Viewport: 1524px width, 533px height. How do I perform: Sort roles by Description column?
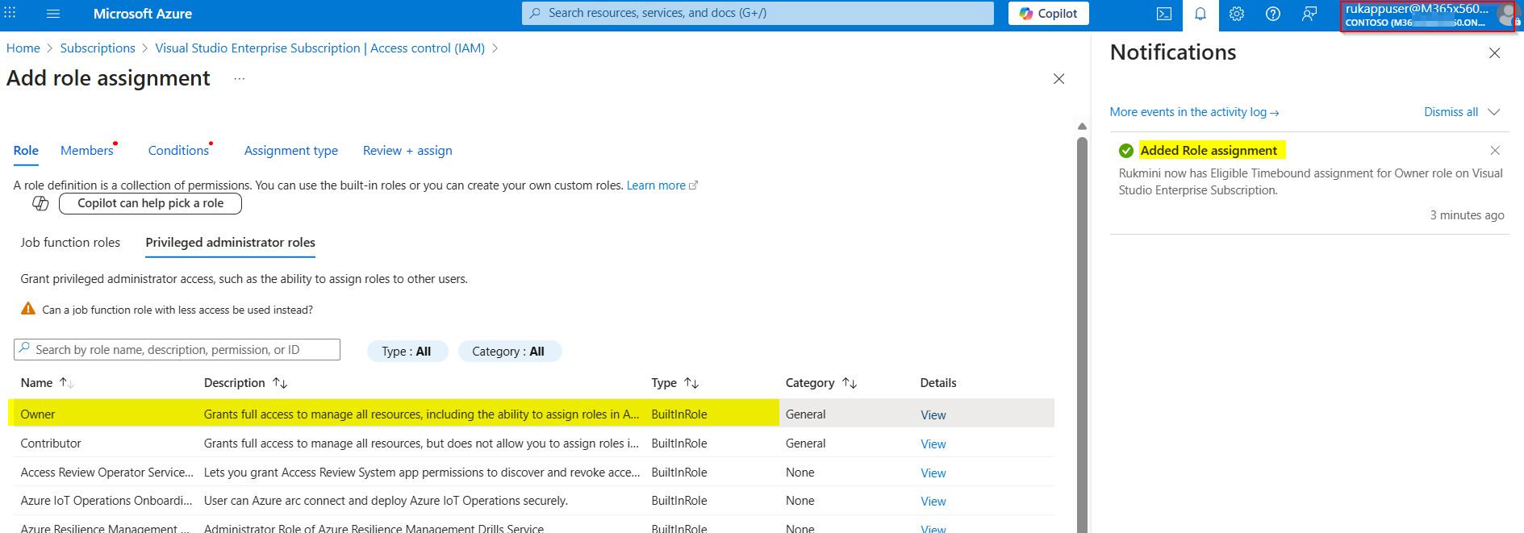[280, 383]
